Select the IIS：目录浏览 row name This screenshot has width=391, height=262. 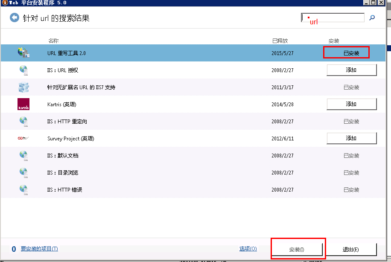tap(63, 173)
